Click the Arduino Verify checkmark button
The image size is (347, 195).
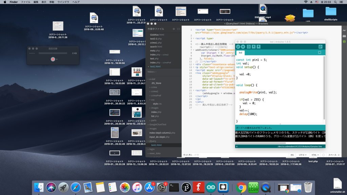click(238, 47)
